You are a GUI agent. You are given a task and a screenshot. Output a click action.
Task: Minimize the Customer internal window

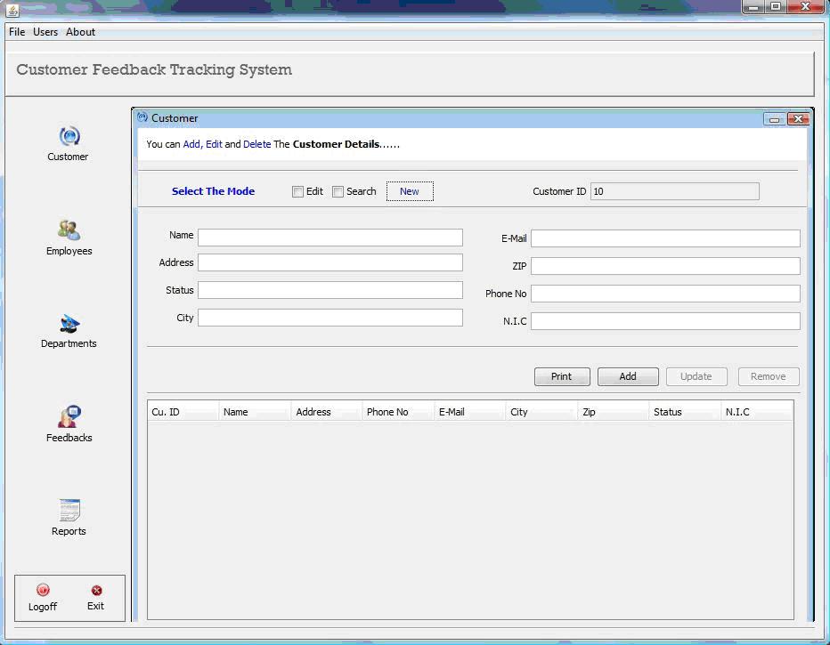(775, 119)
